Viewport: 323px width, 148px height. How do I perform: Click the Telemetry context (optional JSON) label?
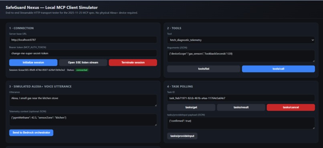(x=28, y=112)
